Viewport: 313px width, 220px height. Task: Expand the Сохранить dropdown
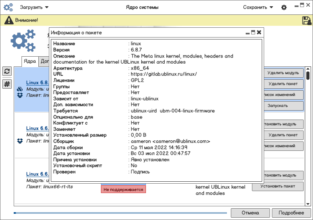click(258, 7)
